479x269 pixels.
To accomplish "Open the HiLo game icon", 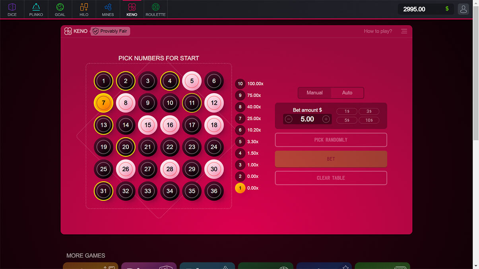I will (84, 10).
